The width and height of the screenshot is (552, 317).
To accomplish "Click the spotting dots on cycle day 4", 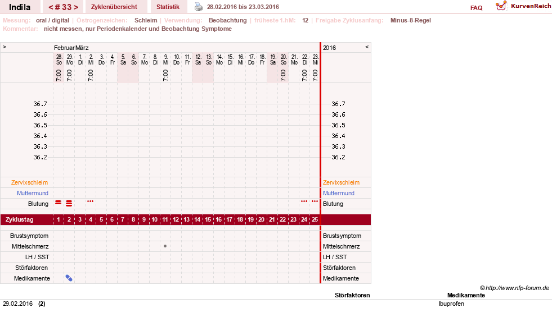I will (90, 201).
